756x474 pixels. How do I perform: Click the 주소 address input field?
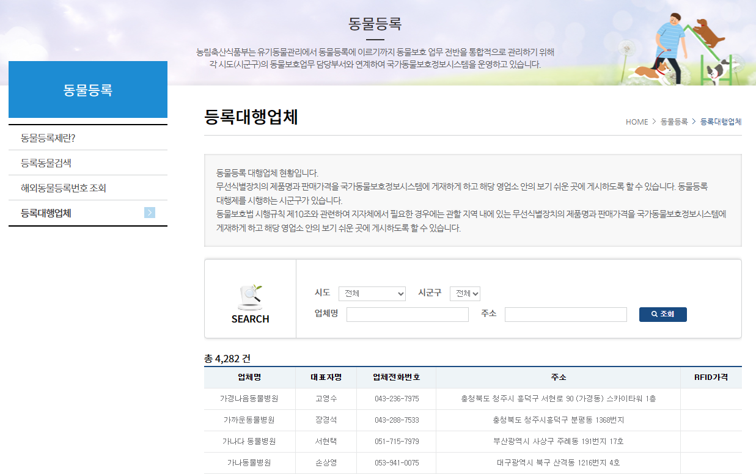(565, 314)
